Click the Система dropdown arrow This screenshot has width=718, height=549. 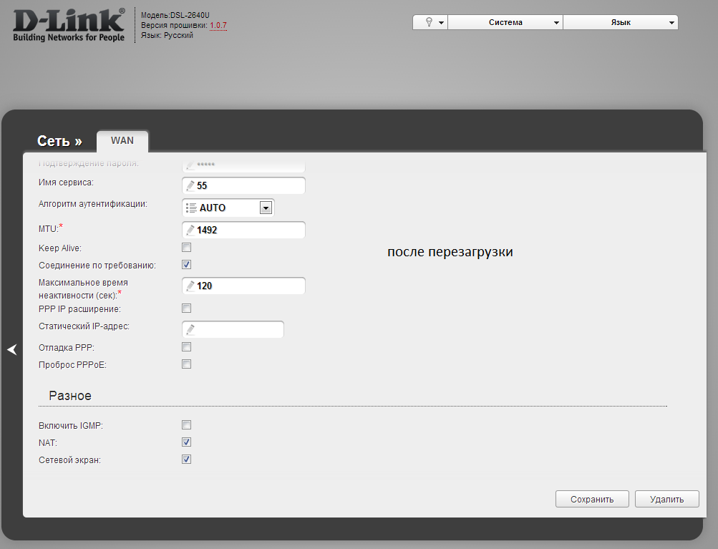[x=556, y=22]
